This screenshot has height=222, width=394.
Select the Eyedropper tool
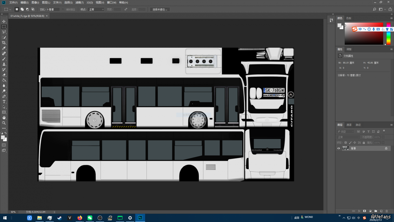4,48
